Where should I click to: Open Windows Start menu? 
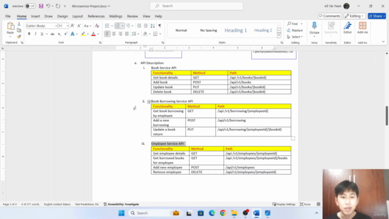[x=122, y=213]
